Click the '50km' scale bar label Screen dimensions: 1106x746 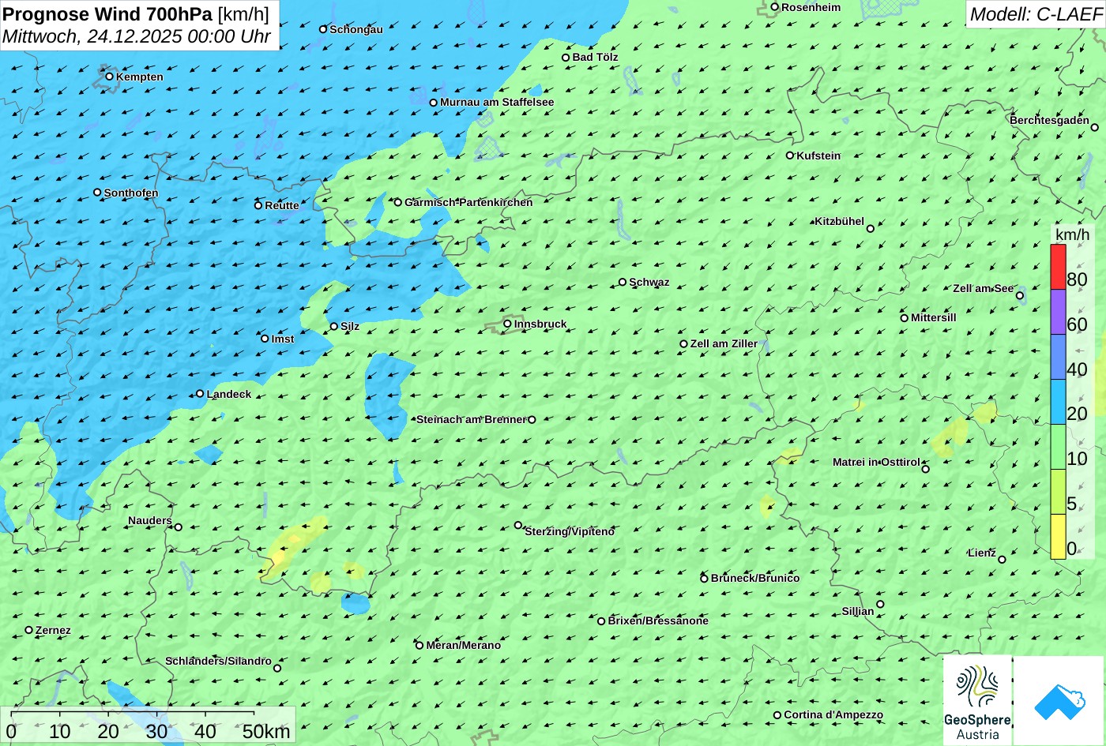(x=266, y=732)
